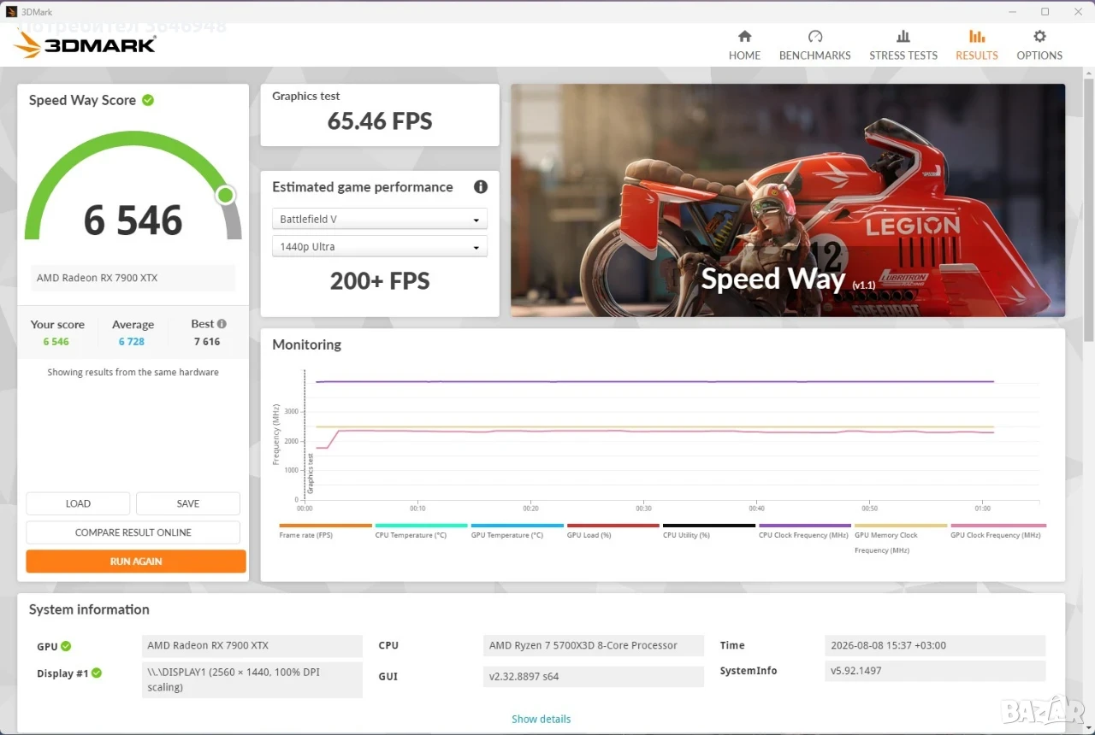Click the SAVE button
Image resolution: width=1095 pixels, height=735 pixels.
pyautogui.click(x=188, y=503)
